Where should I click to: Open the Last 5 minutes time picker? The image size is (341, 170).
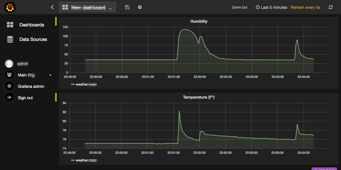pos(272,7)
